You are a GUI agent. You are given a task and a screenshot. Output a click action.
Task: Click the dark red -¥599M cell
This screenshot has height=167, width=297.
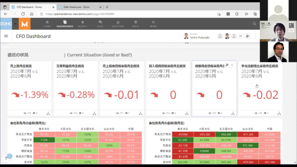(x=182, y=134)
